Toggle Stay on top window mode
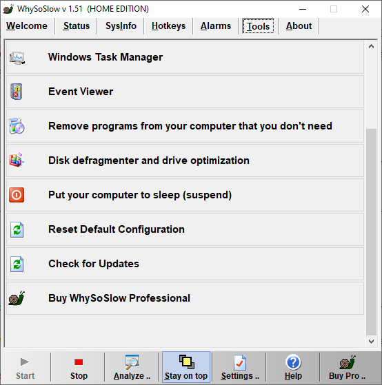382x385 pixels. 186,367
